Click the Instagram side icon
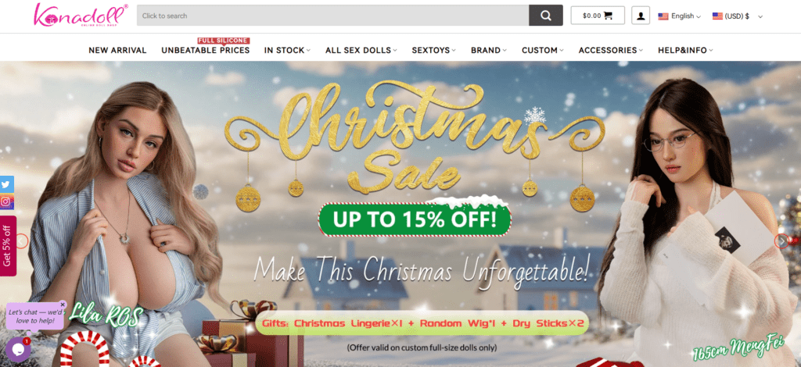The image size is (801, 367). [x=6, y=201]
